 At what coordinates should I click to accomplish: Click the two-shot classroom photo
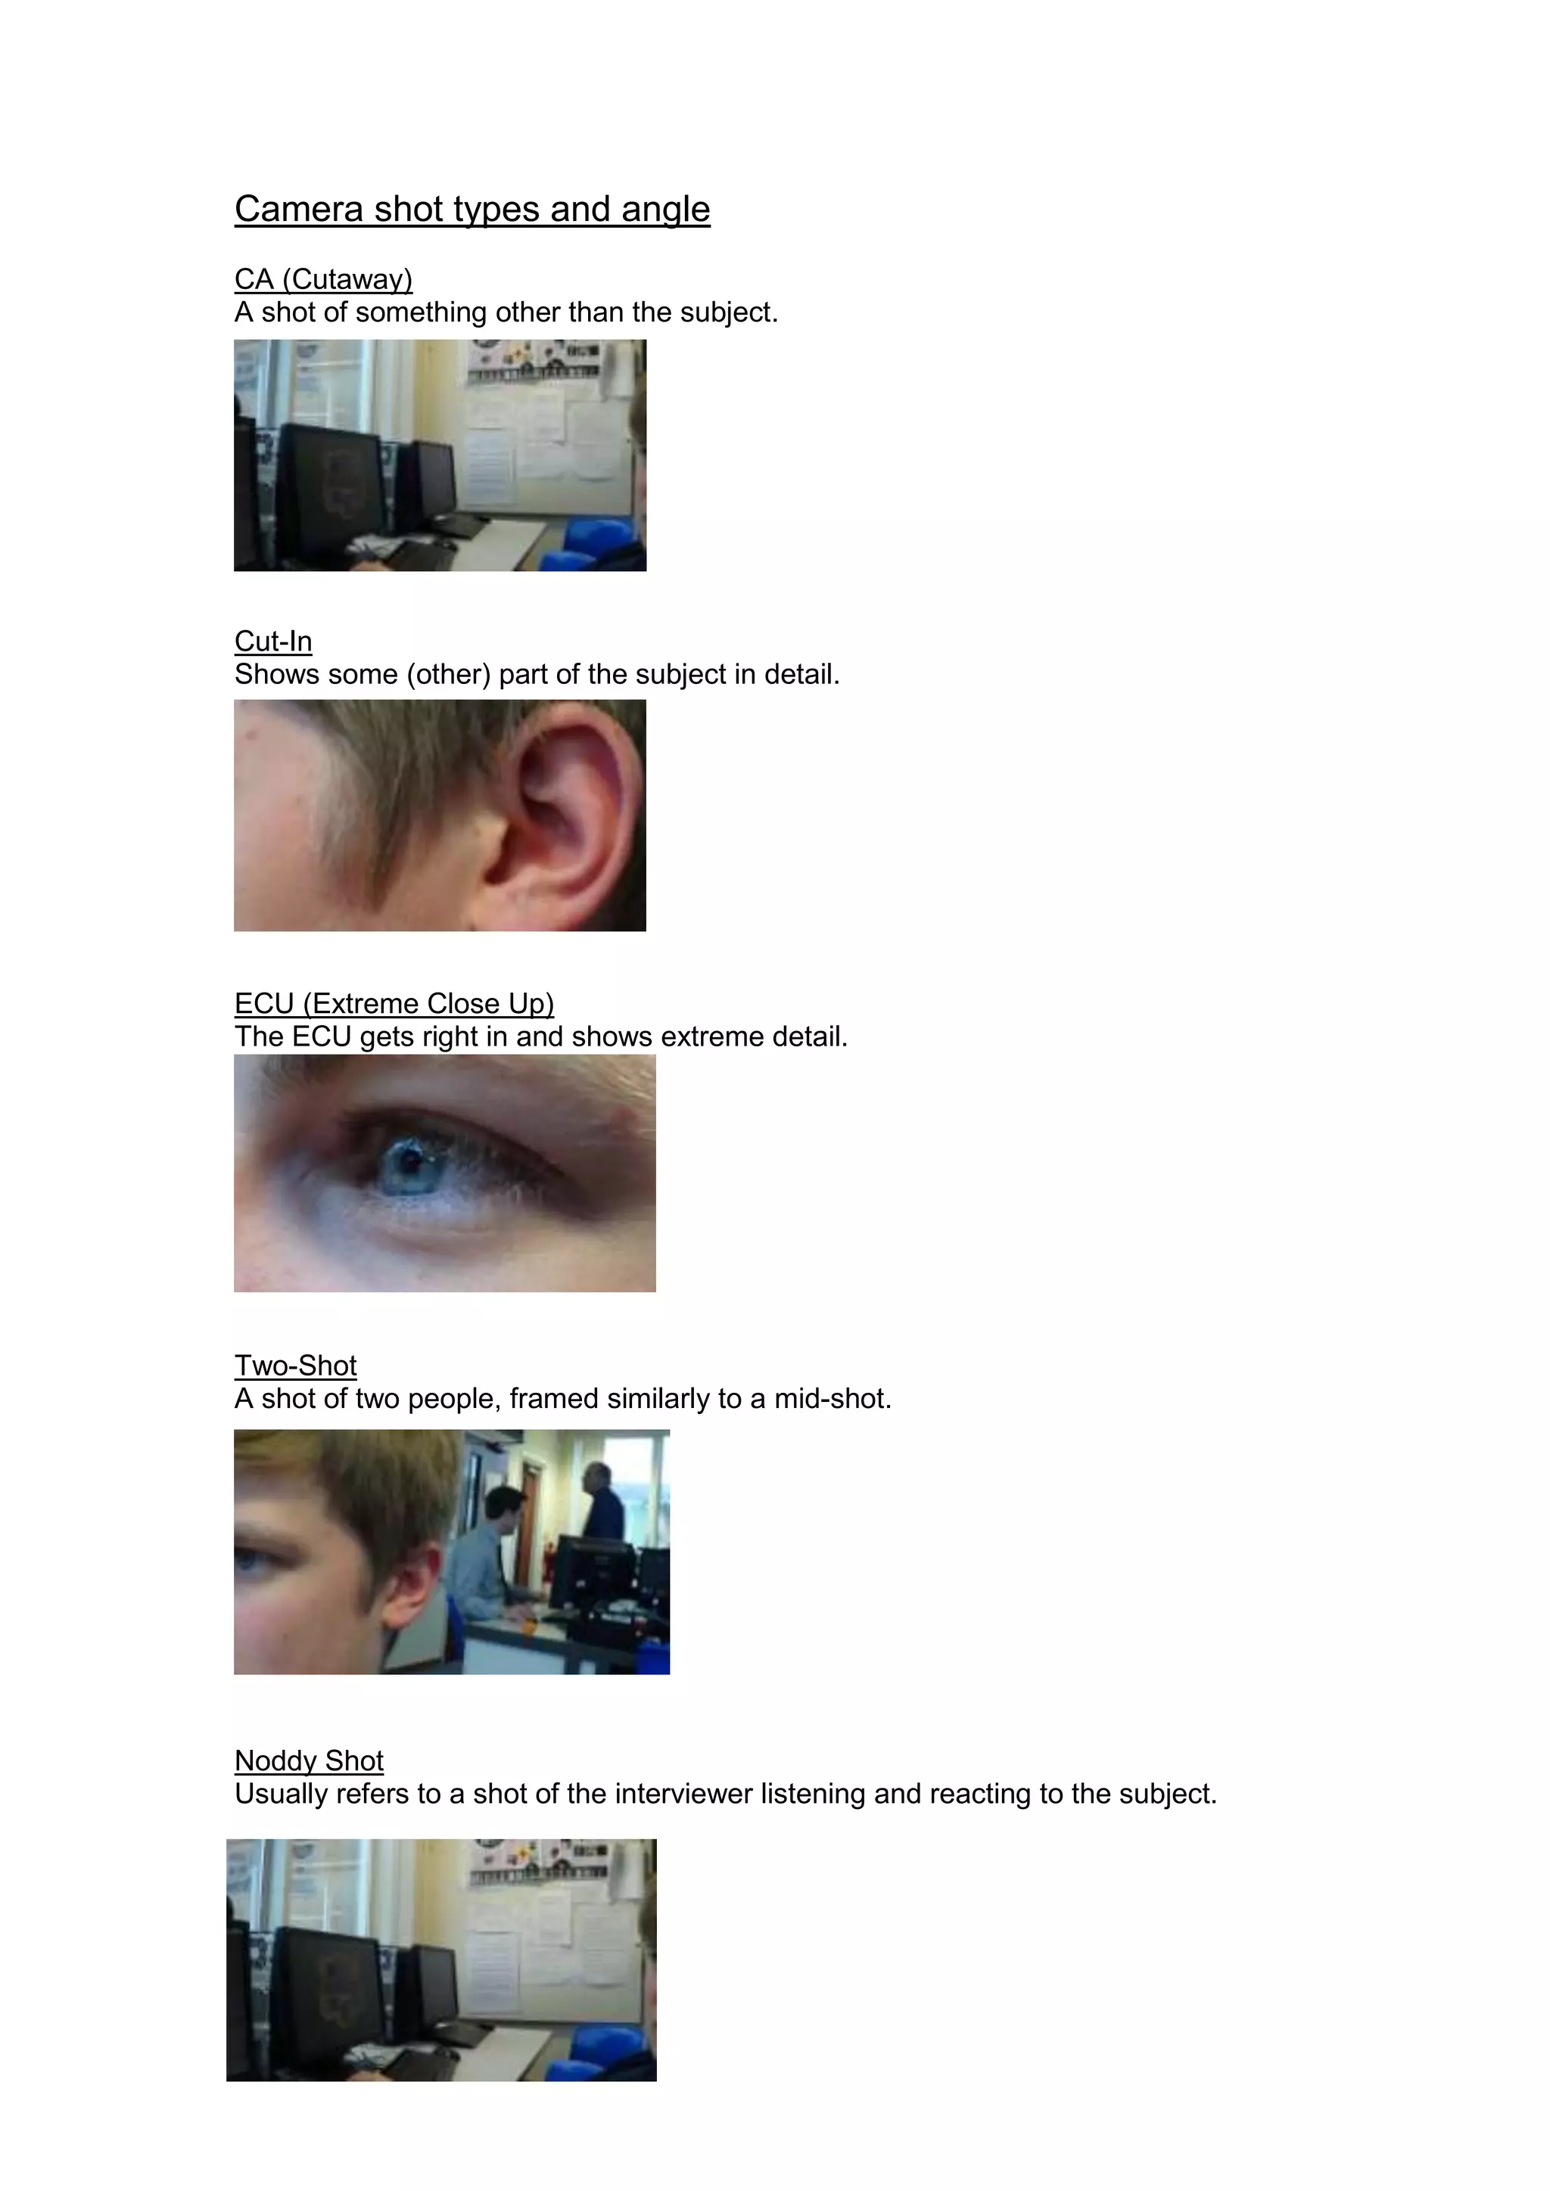(x=451, y=1552)
